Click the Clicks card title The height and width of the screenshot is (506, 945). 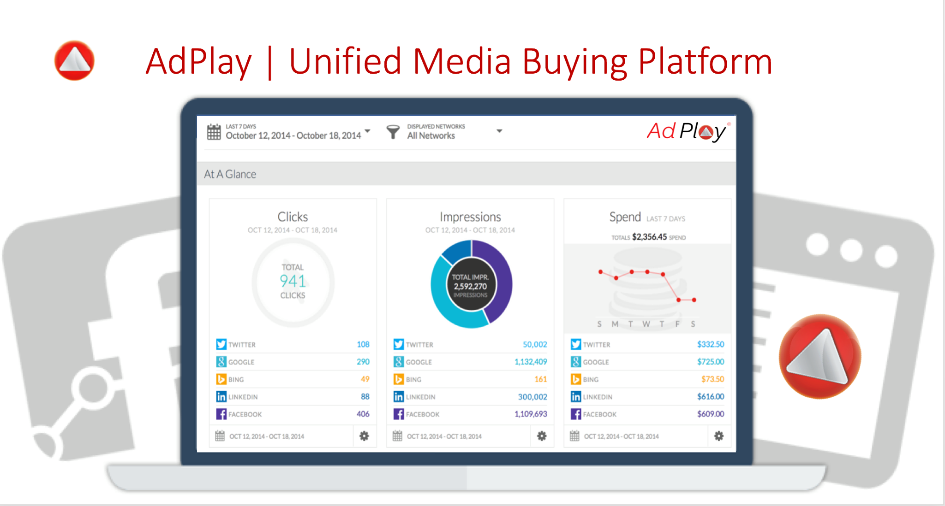[293, 217]
